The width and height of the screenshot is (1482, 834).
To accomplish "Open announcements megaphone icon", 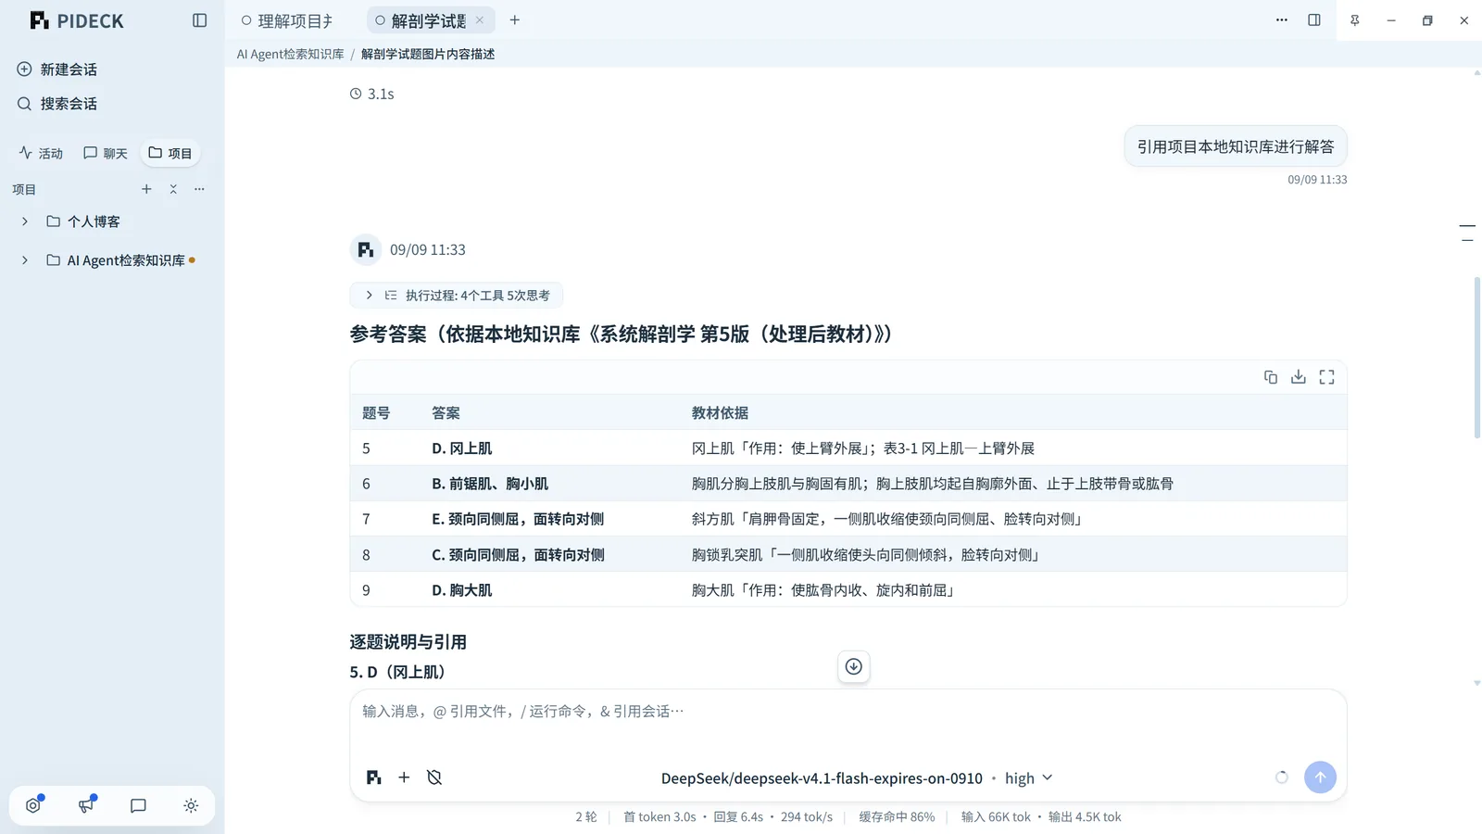I will coord(86,805).
